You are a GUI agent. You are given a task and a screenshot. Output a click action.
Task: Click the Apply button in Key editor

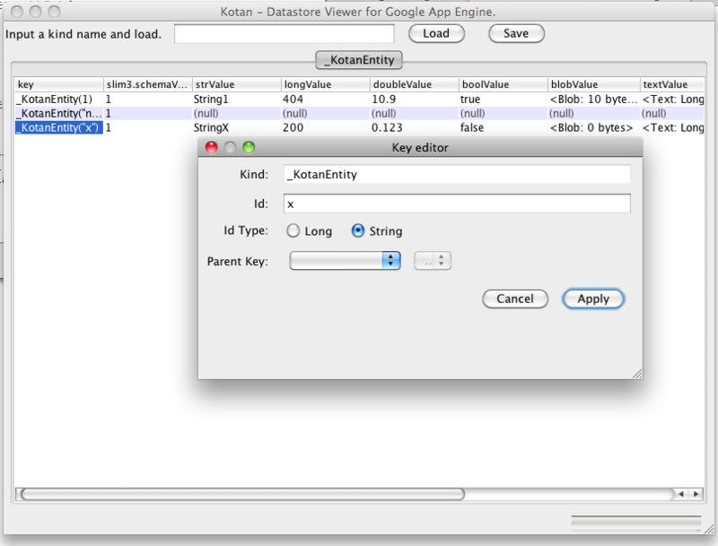click(593, 299)
